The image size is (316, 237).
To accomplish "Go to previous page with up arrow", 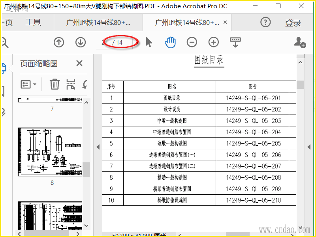I will [x=59, y=43].
